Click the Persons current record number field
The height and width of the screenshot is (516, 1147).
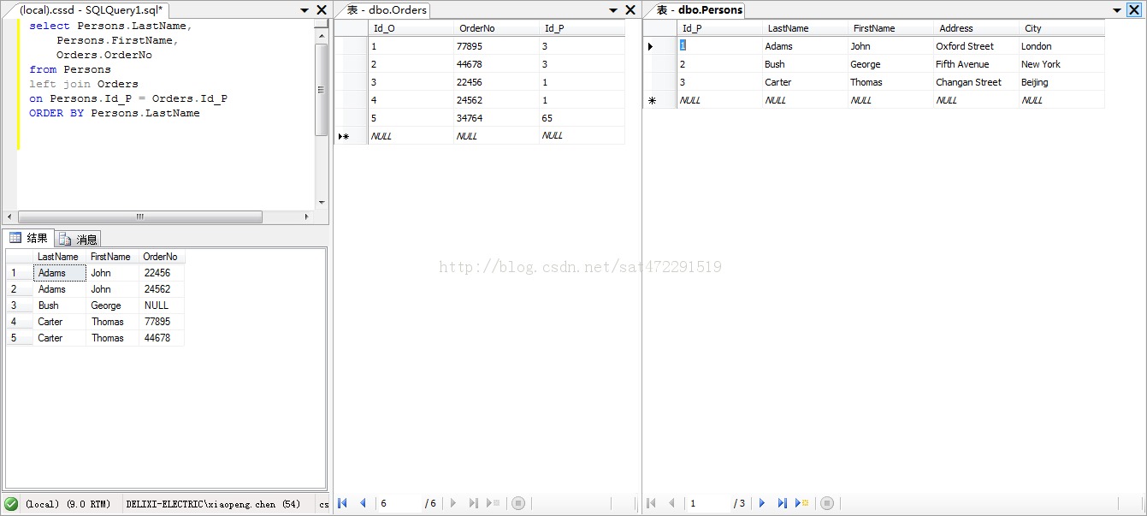(x=707, y=503)
